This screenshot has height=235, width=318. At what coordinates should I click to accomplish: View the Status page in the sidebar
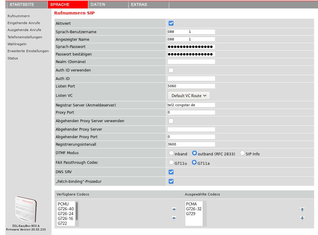13,58
